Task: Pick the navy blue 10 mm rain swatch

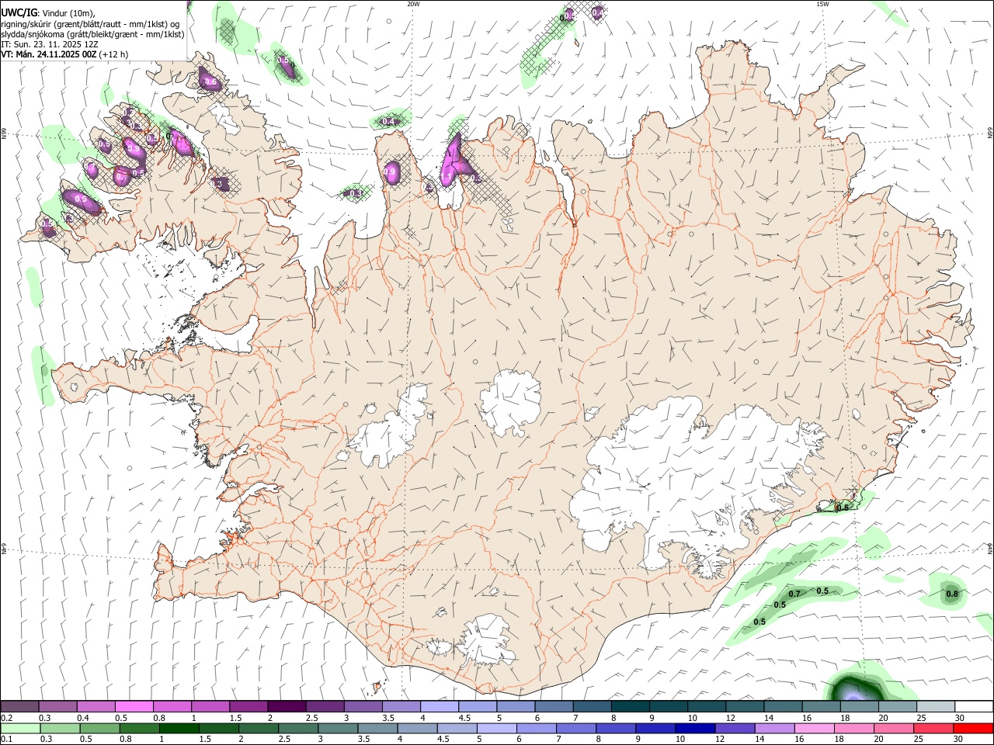Action: pos(694,728)
